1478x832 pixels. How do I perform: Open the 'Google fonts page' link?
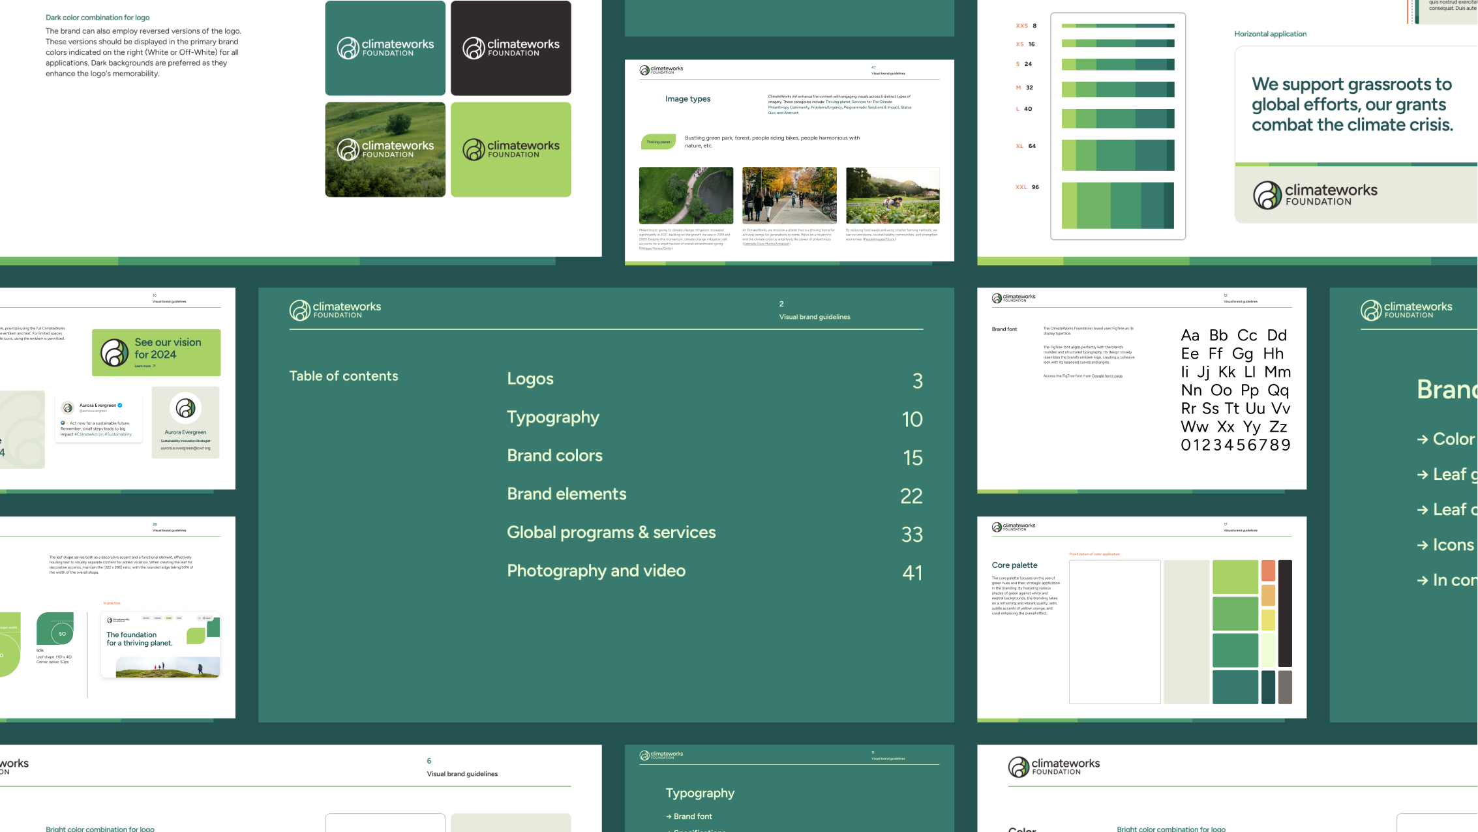(1107, 376)
